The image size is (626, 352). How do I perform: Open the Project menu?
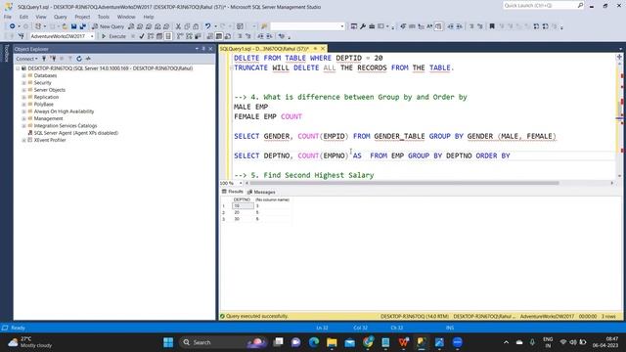click(82, 17)
